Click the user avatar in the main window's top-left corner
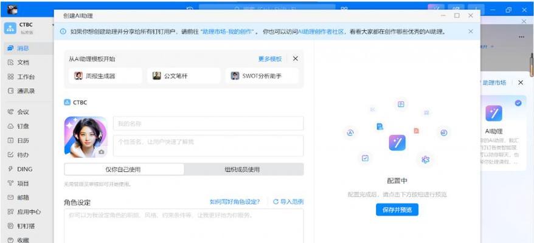Screen dimensions: 534x243 pyautogui.click(x=12, y=10)
